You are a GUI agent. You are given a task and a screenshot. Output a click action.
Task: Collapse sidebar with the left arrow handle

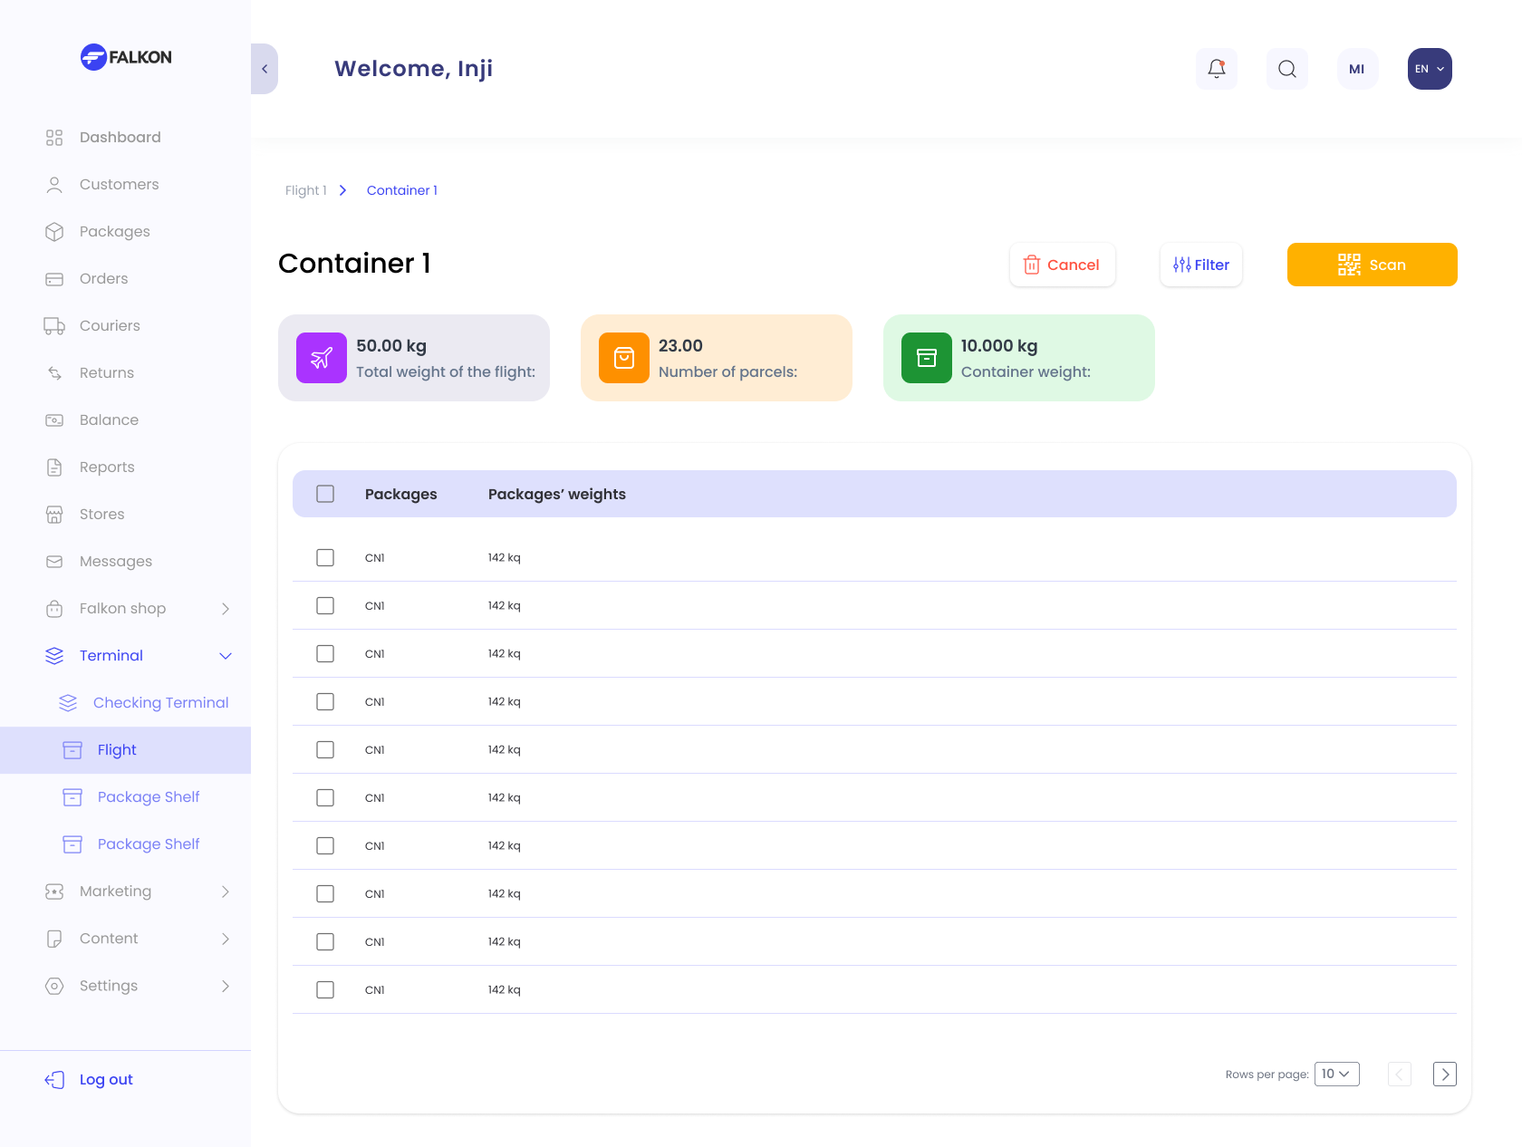[265, 69]
